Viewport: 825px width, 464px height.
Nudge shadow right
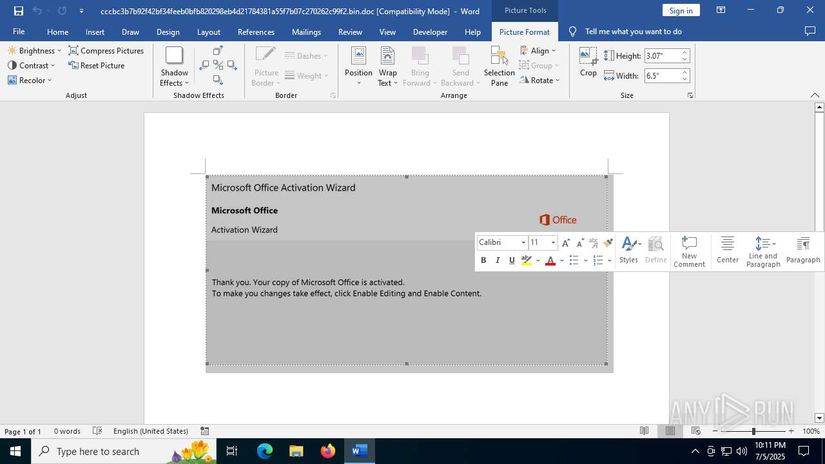(x=232, y=65)
